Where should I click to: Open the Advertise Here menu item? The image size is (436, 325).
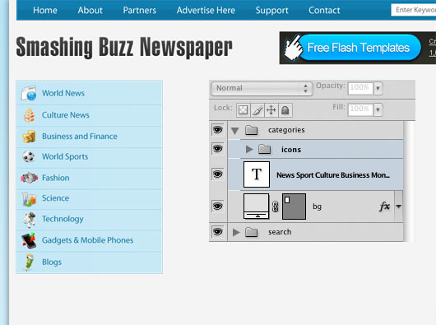(206, 11)
